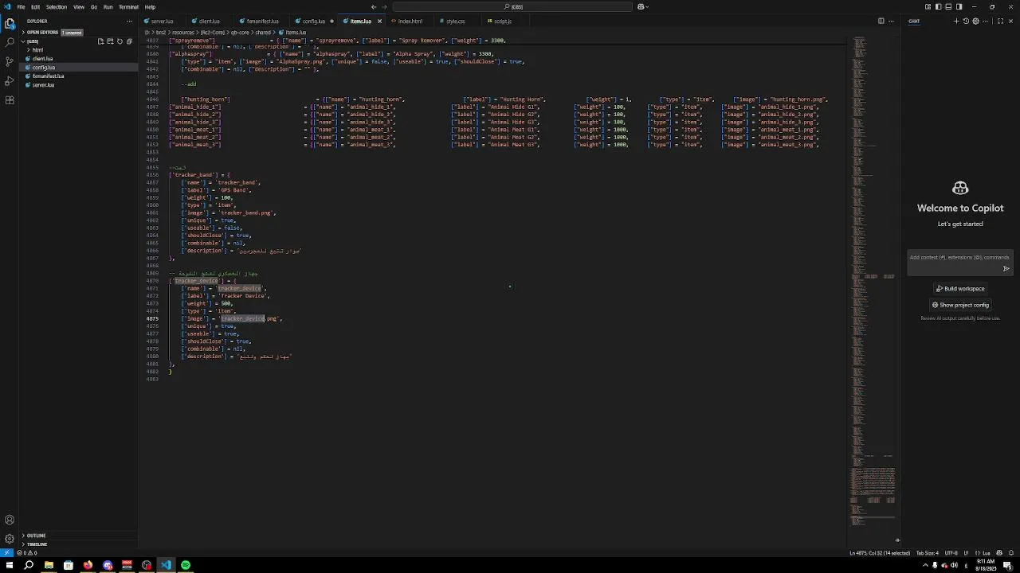Open the Help menu
The height and width of the screenshot is (573, 1020).
[150, 6]
